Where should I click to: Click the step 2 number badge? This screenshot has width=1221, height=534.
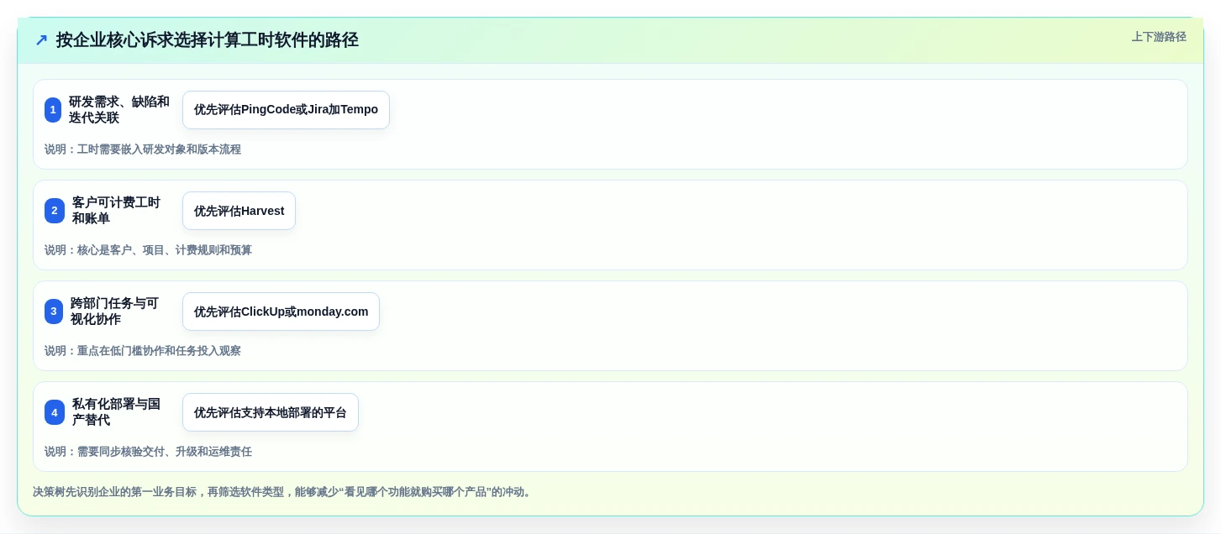[55, 211]
